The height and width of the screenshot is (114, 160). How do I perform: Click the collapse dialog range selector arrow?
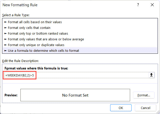[151, 75]
